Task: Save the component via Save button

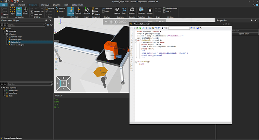Action: tap(95, 11)
